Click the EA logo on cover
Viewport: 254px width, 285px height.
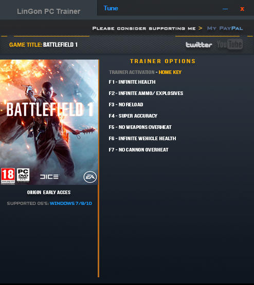pyautogui.click(x=90, y=177)
